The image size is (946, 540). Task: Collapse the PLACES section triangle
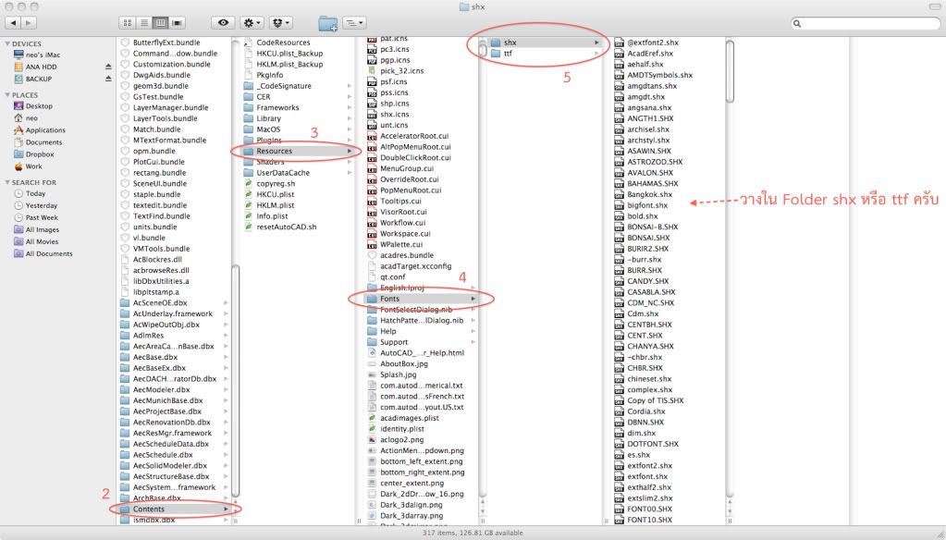coord(7,95)
